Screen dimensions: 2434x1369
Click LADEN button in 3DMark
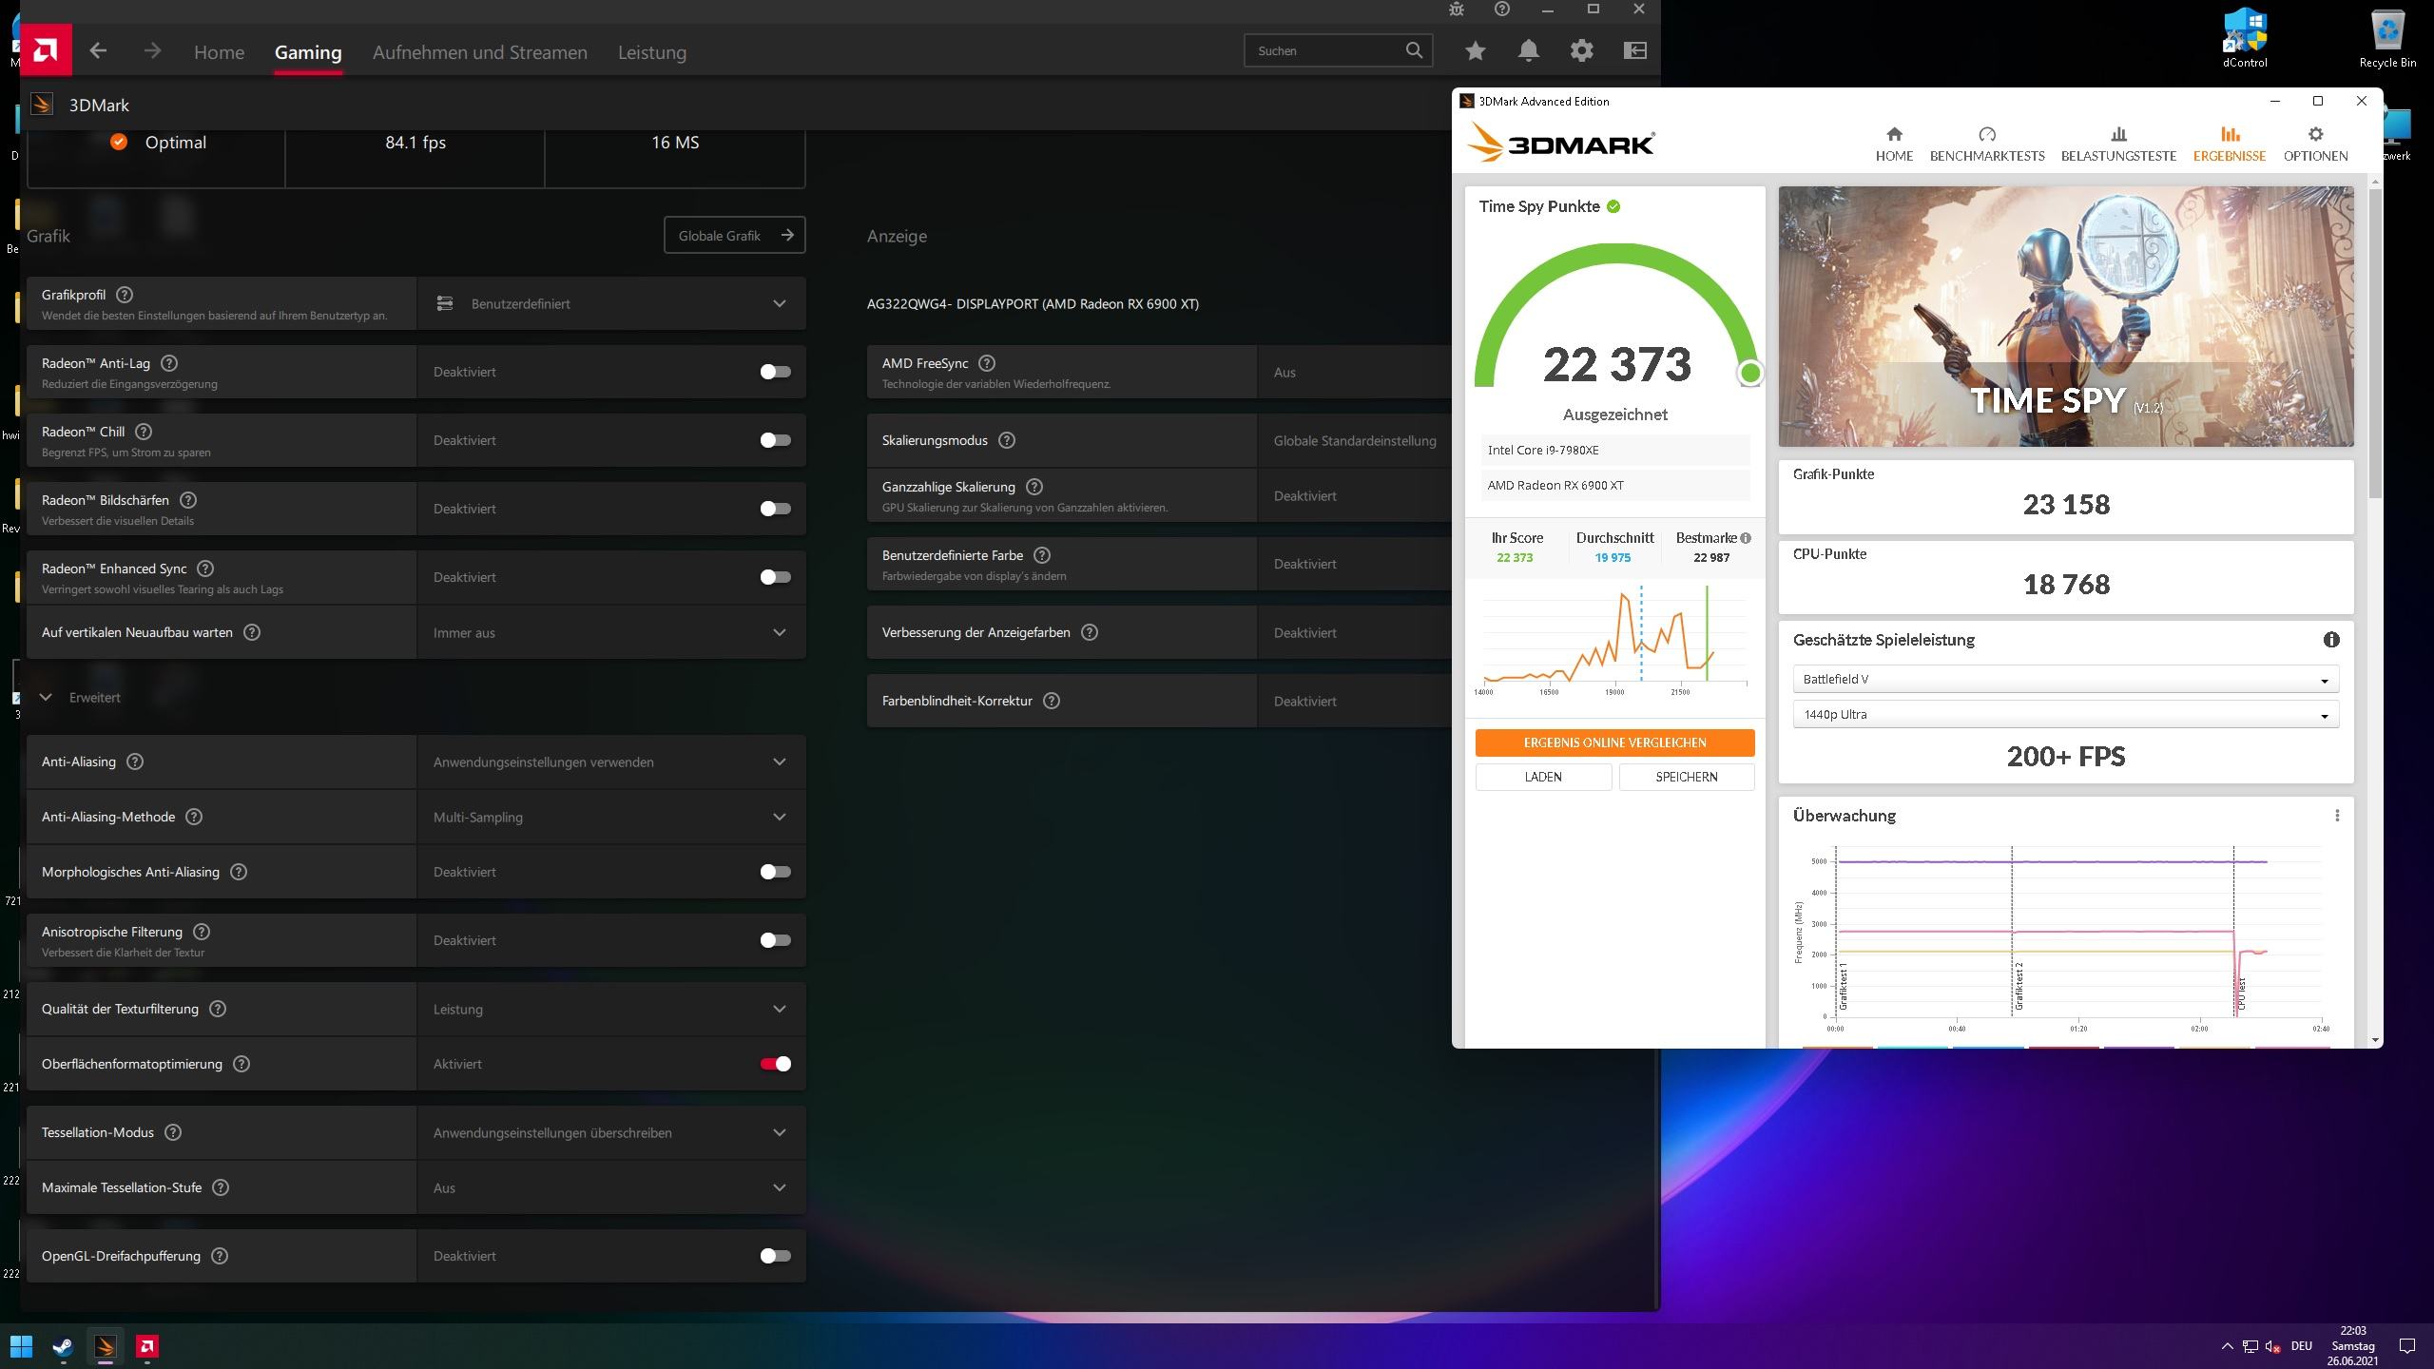tap(1543, 777)
